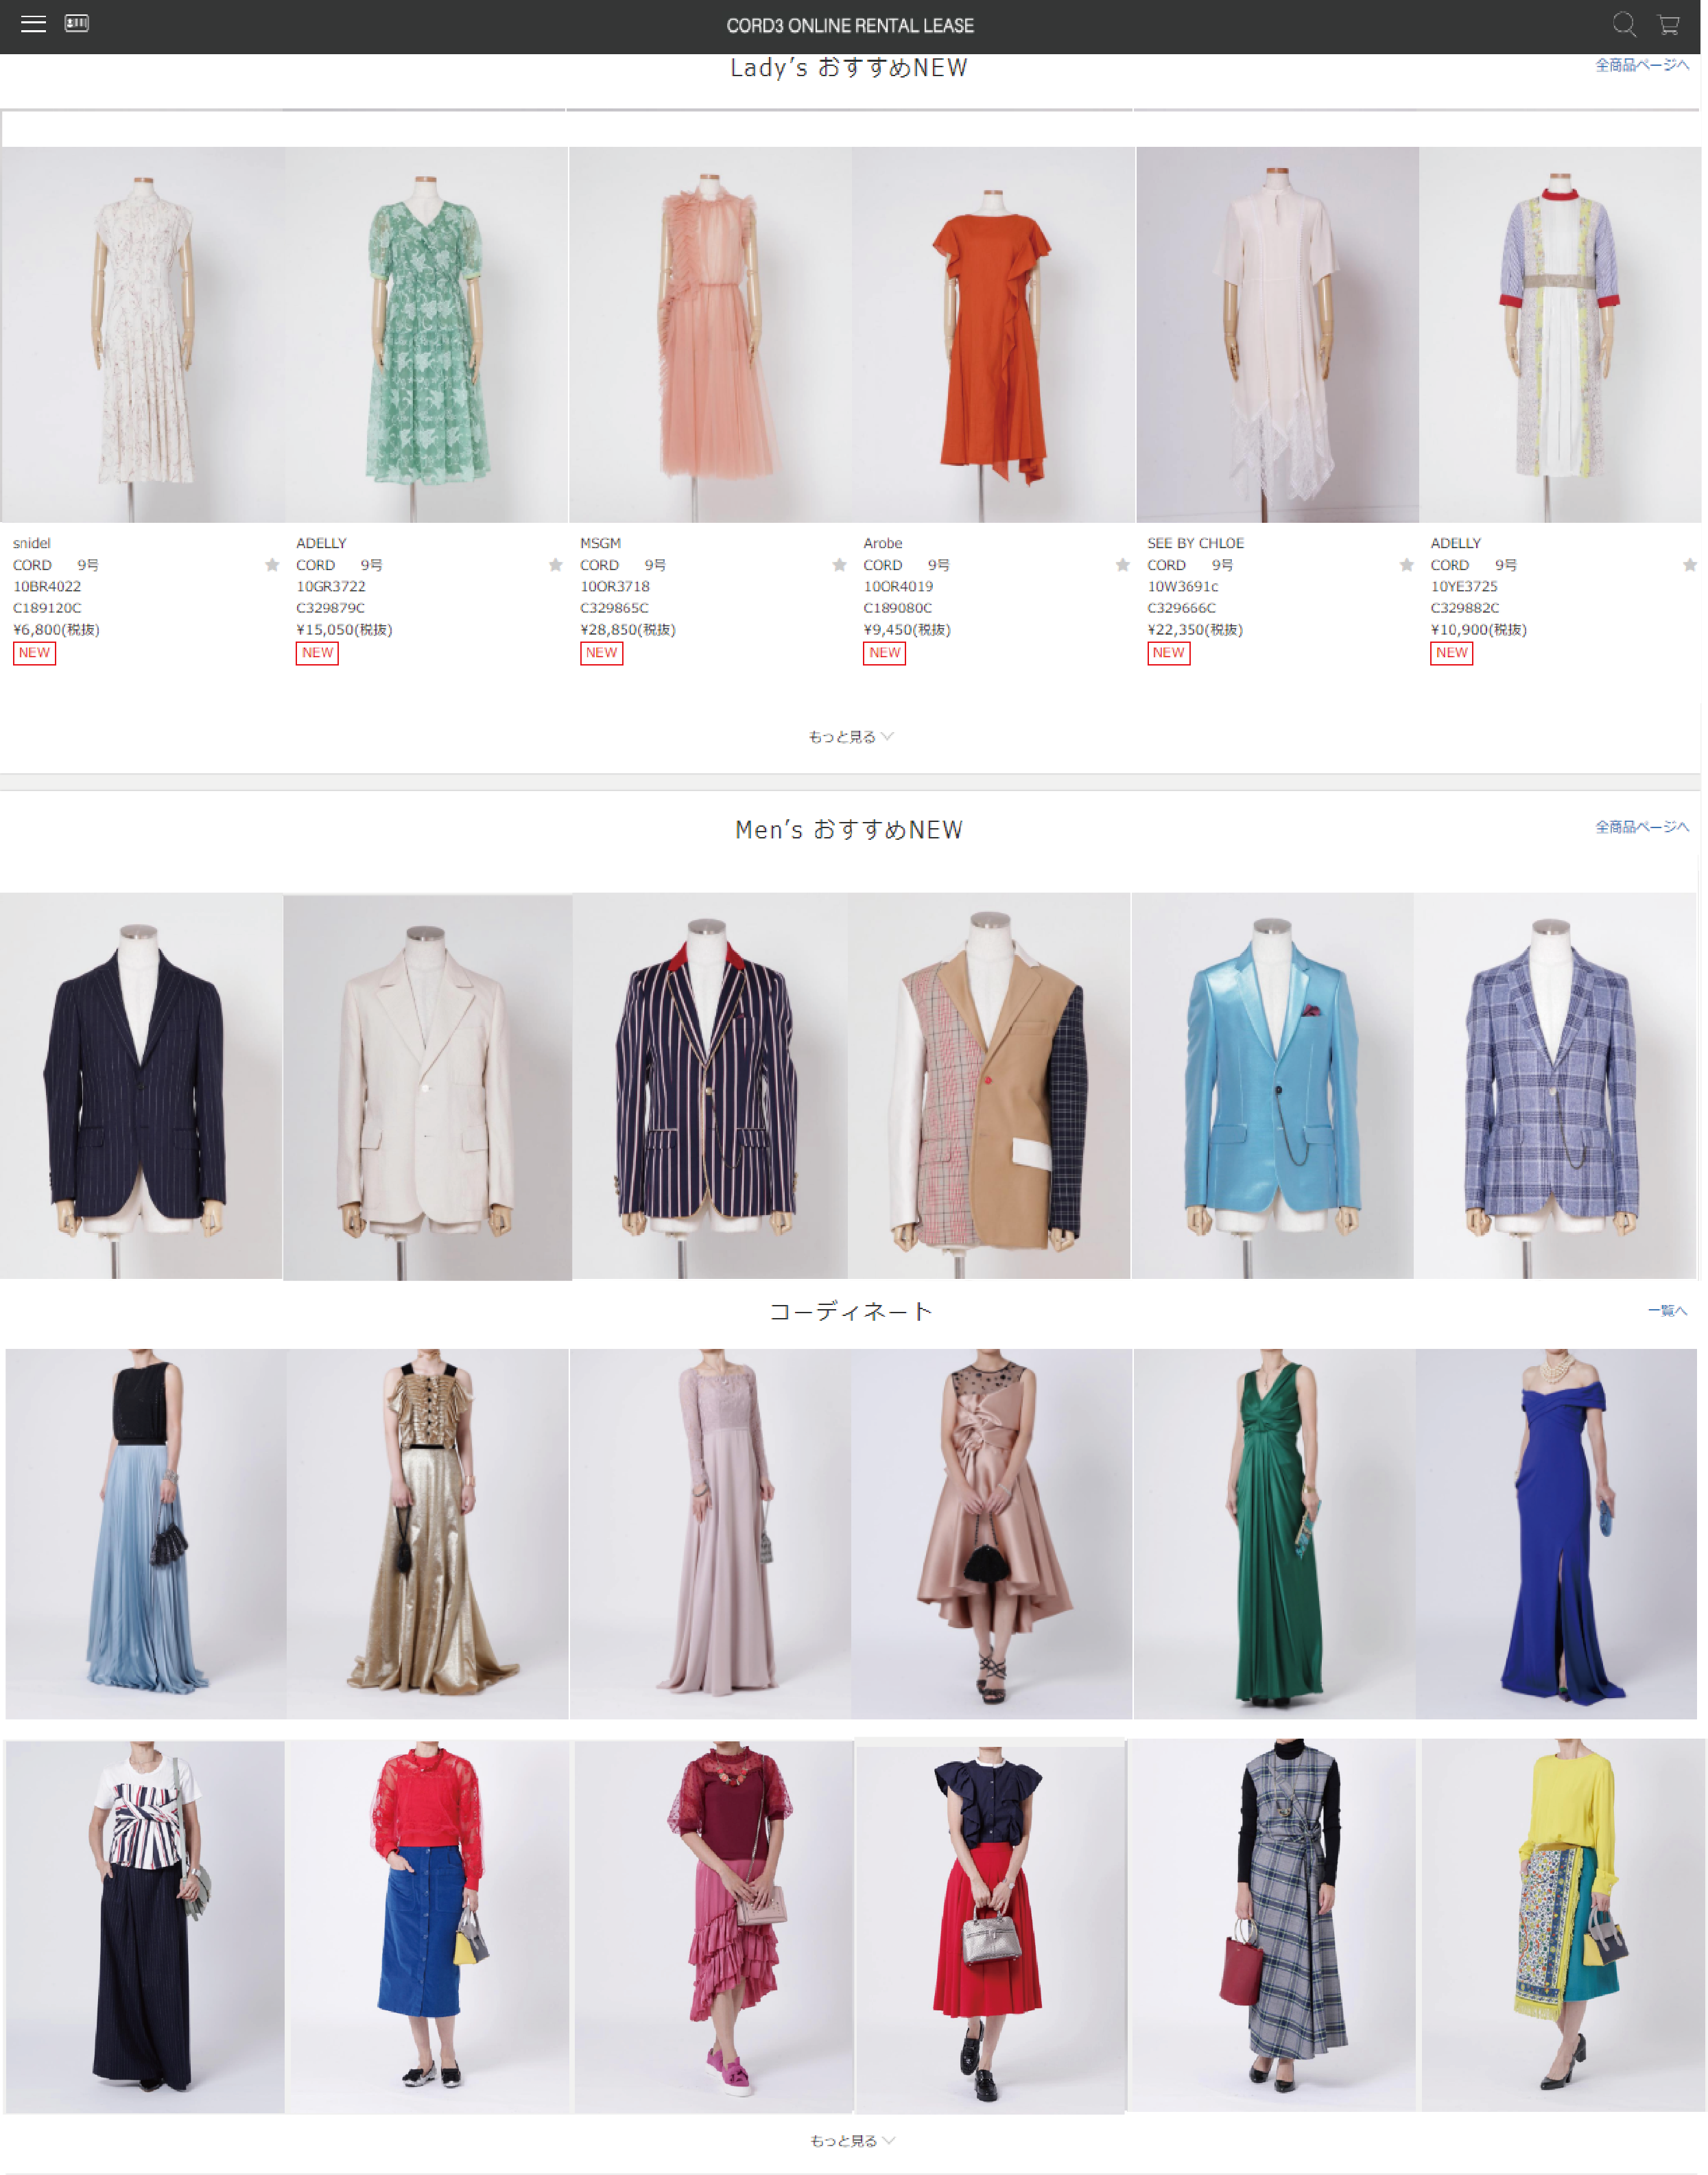Expand もっと見る under coordinate section

tap(852, 2141)
